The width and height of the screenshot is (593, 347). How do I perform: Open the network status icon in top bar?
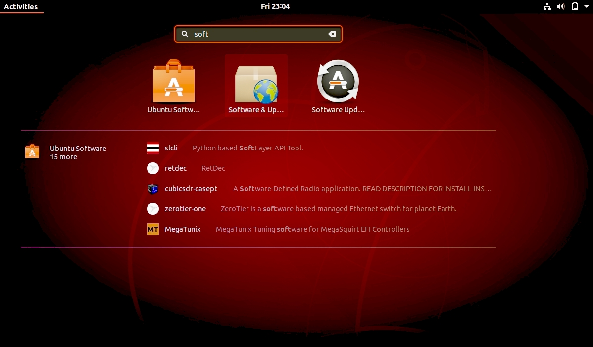547,7
